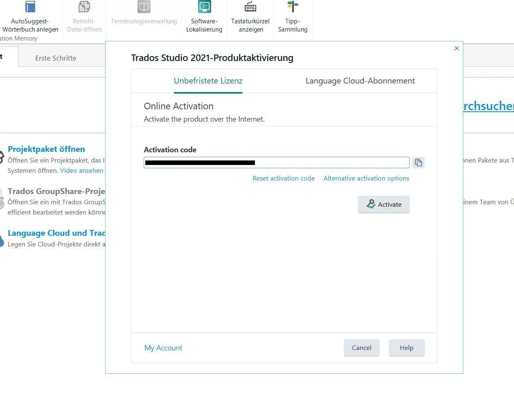Switch to the Language Cloud-Abonnement tab
This screenshot has width=514, height=395.
(x=360, y=81)
